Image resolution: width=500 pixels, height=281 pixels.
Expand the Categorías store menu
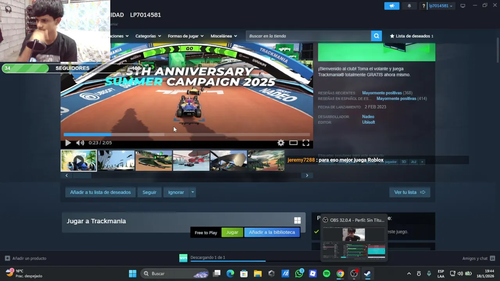148,36
